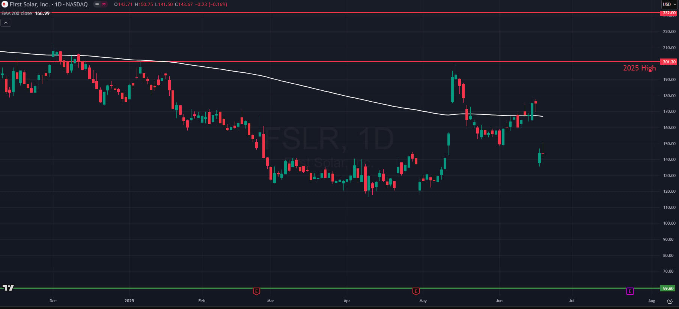Image resolution: width=679 pixels, height=309 pixels.
Task: Select the green 59.60 price label
Action: coord(668,288)
